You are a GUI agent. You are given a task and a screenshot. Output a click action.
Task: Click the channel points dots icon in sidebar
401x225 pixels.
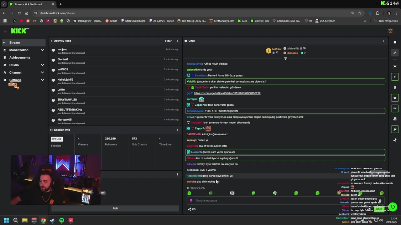pyautogui.click(x=395, y=140)
